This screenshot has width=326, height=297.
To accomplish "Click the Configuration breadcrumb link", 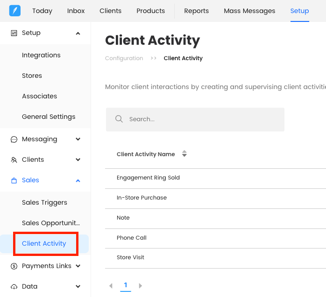I will [124, 58].
